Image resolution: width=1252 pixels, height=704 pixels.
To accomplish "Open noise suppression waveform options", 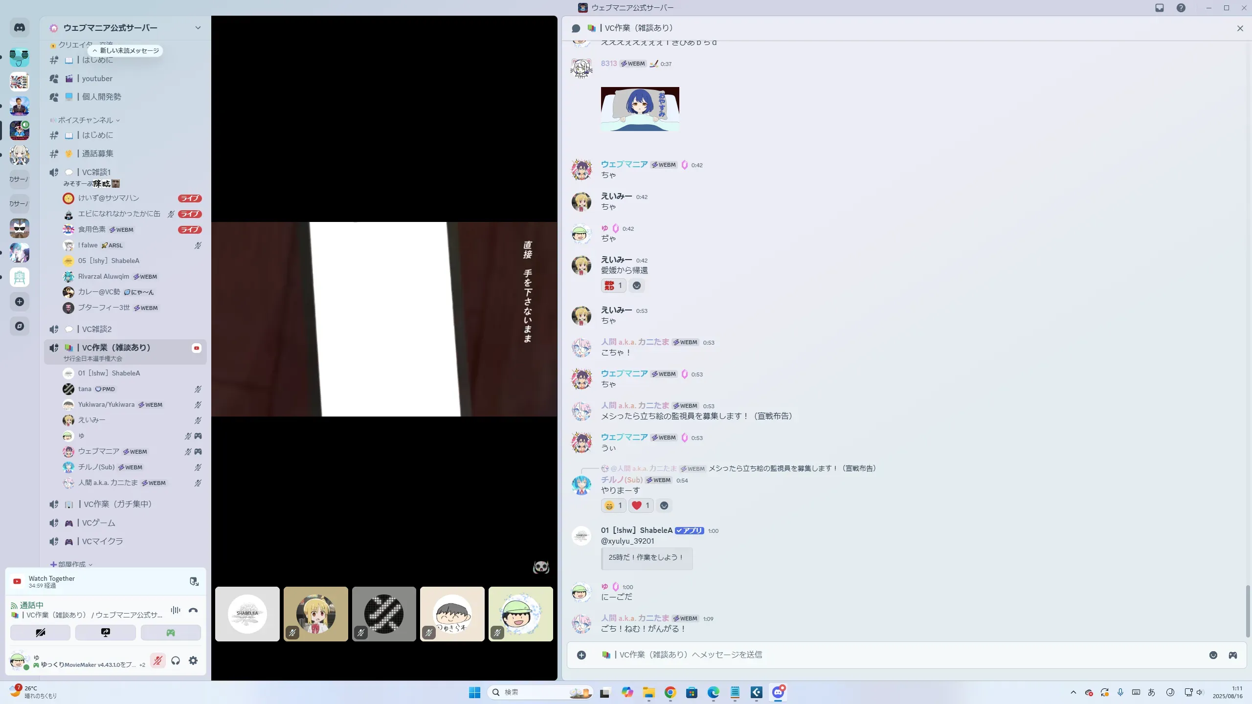I will point(175,610).
